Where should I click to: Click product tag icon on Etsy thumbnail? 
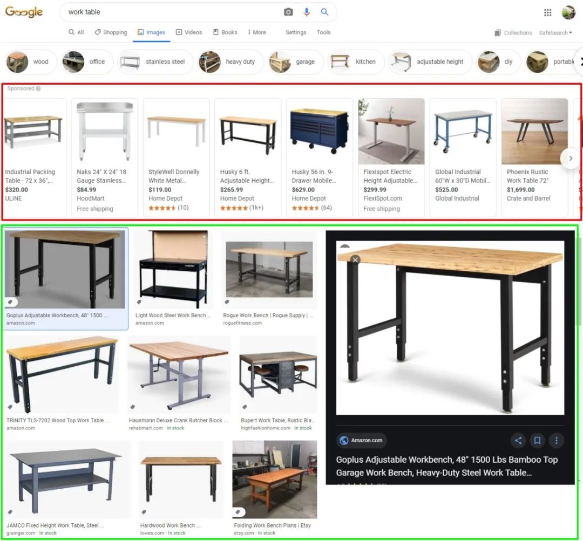coord(239,512)
